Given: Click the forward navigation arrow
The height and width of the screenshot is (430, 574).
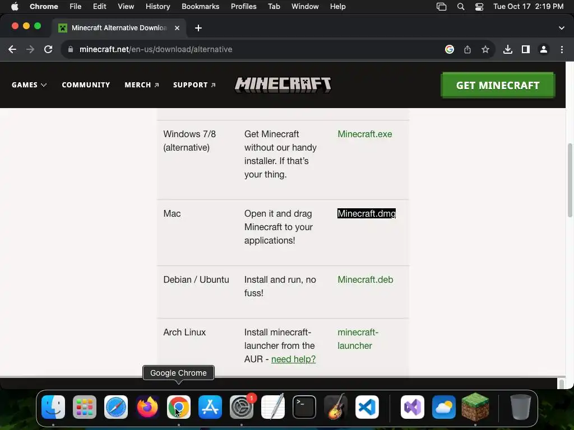Looking at the screenshot, I should (x=30, y=49).
